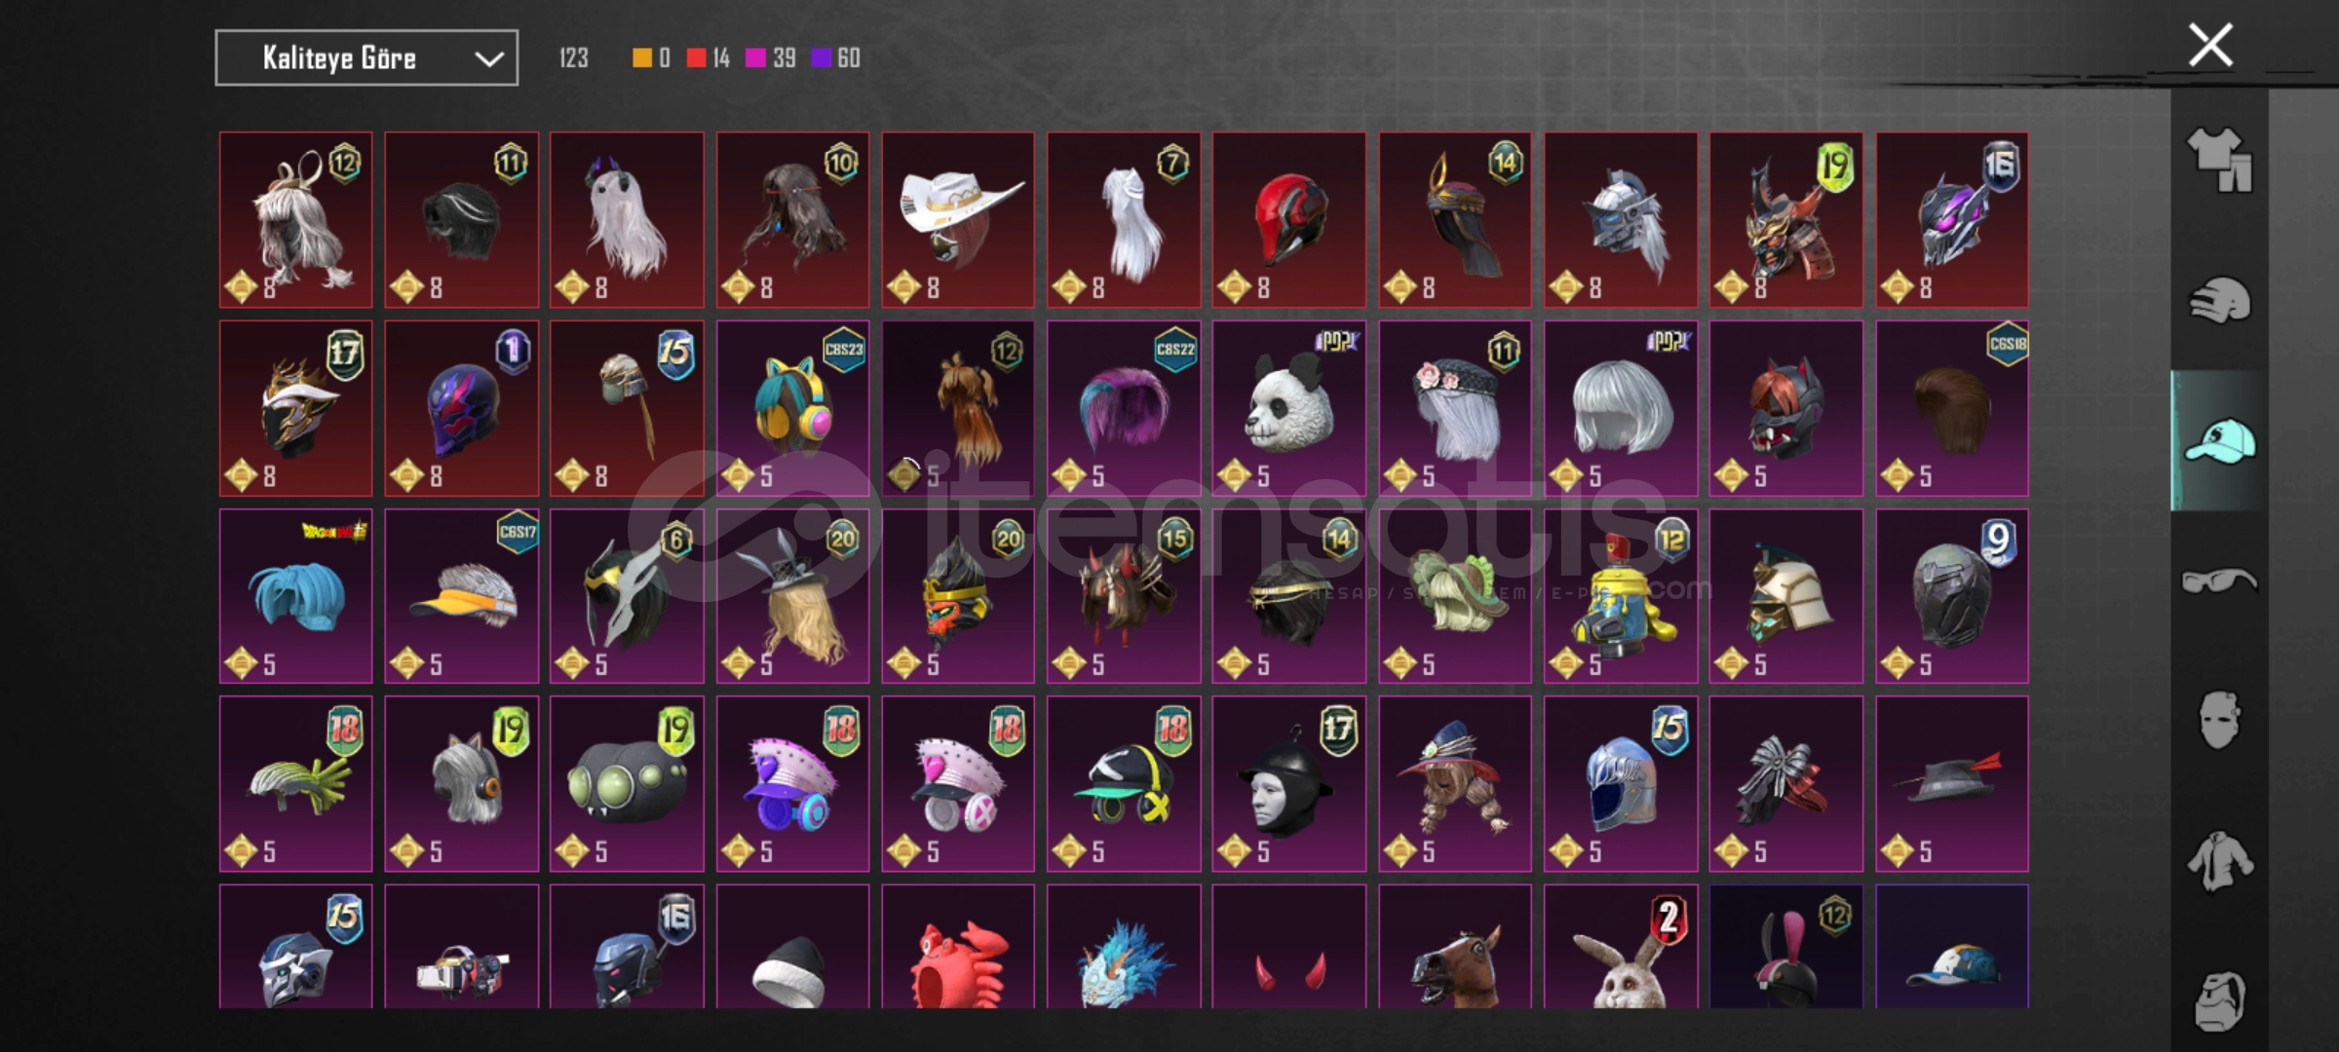Open the Kaliteye Göre sort dropdown
Viewport: 2339px width, 1052px height.
pyautogui.click(x=366, y=58)
